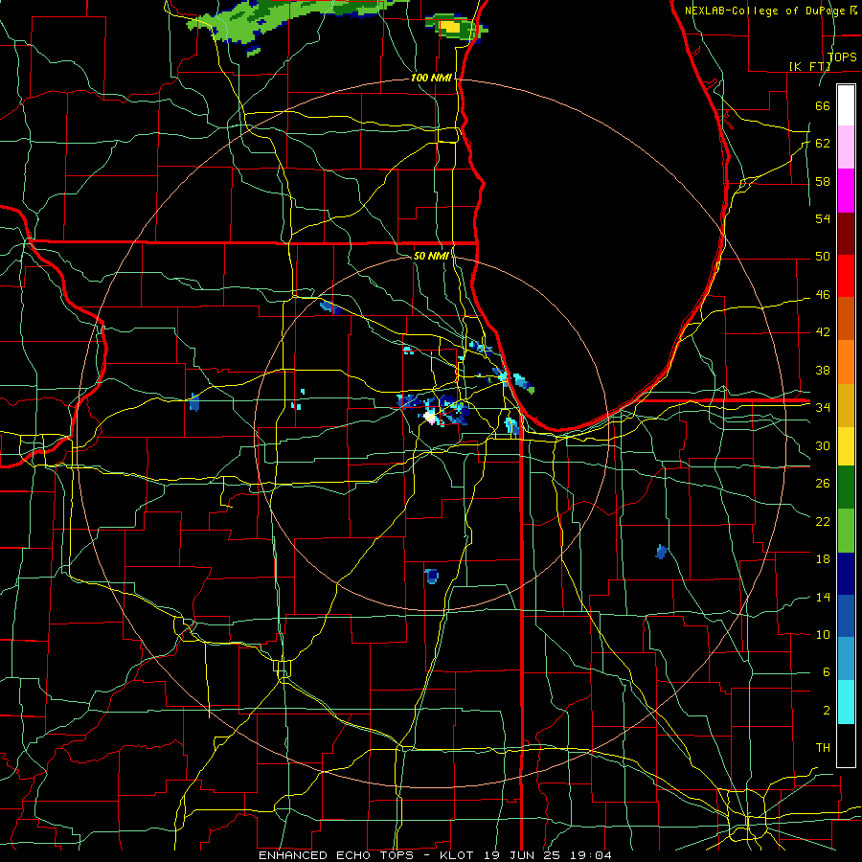Click the cyan 2 kft legend swatch
The height and width of the screenshot is (862, 862).
[846, 702]
